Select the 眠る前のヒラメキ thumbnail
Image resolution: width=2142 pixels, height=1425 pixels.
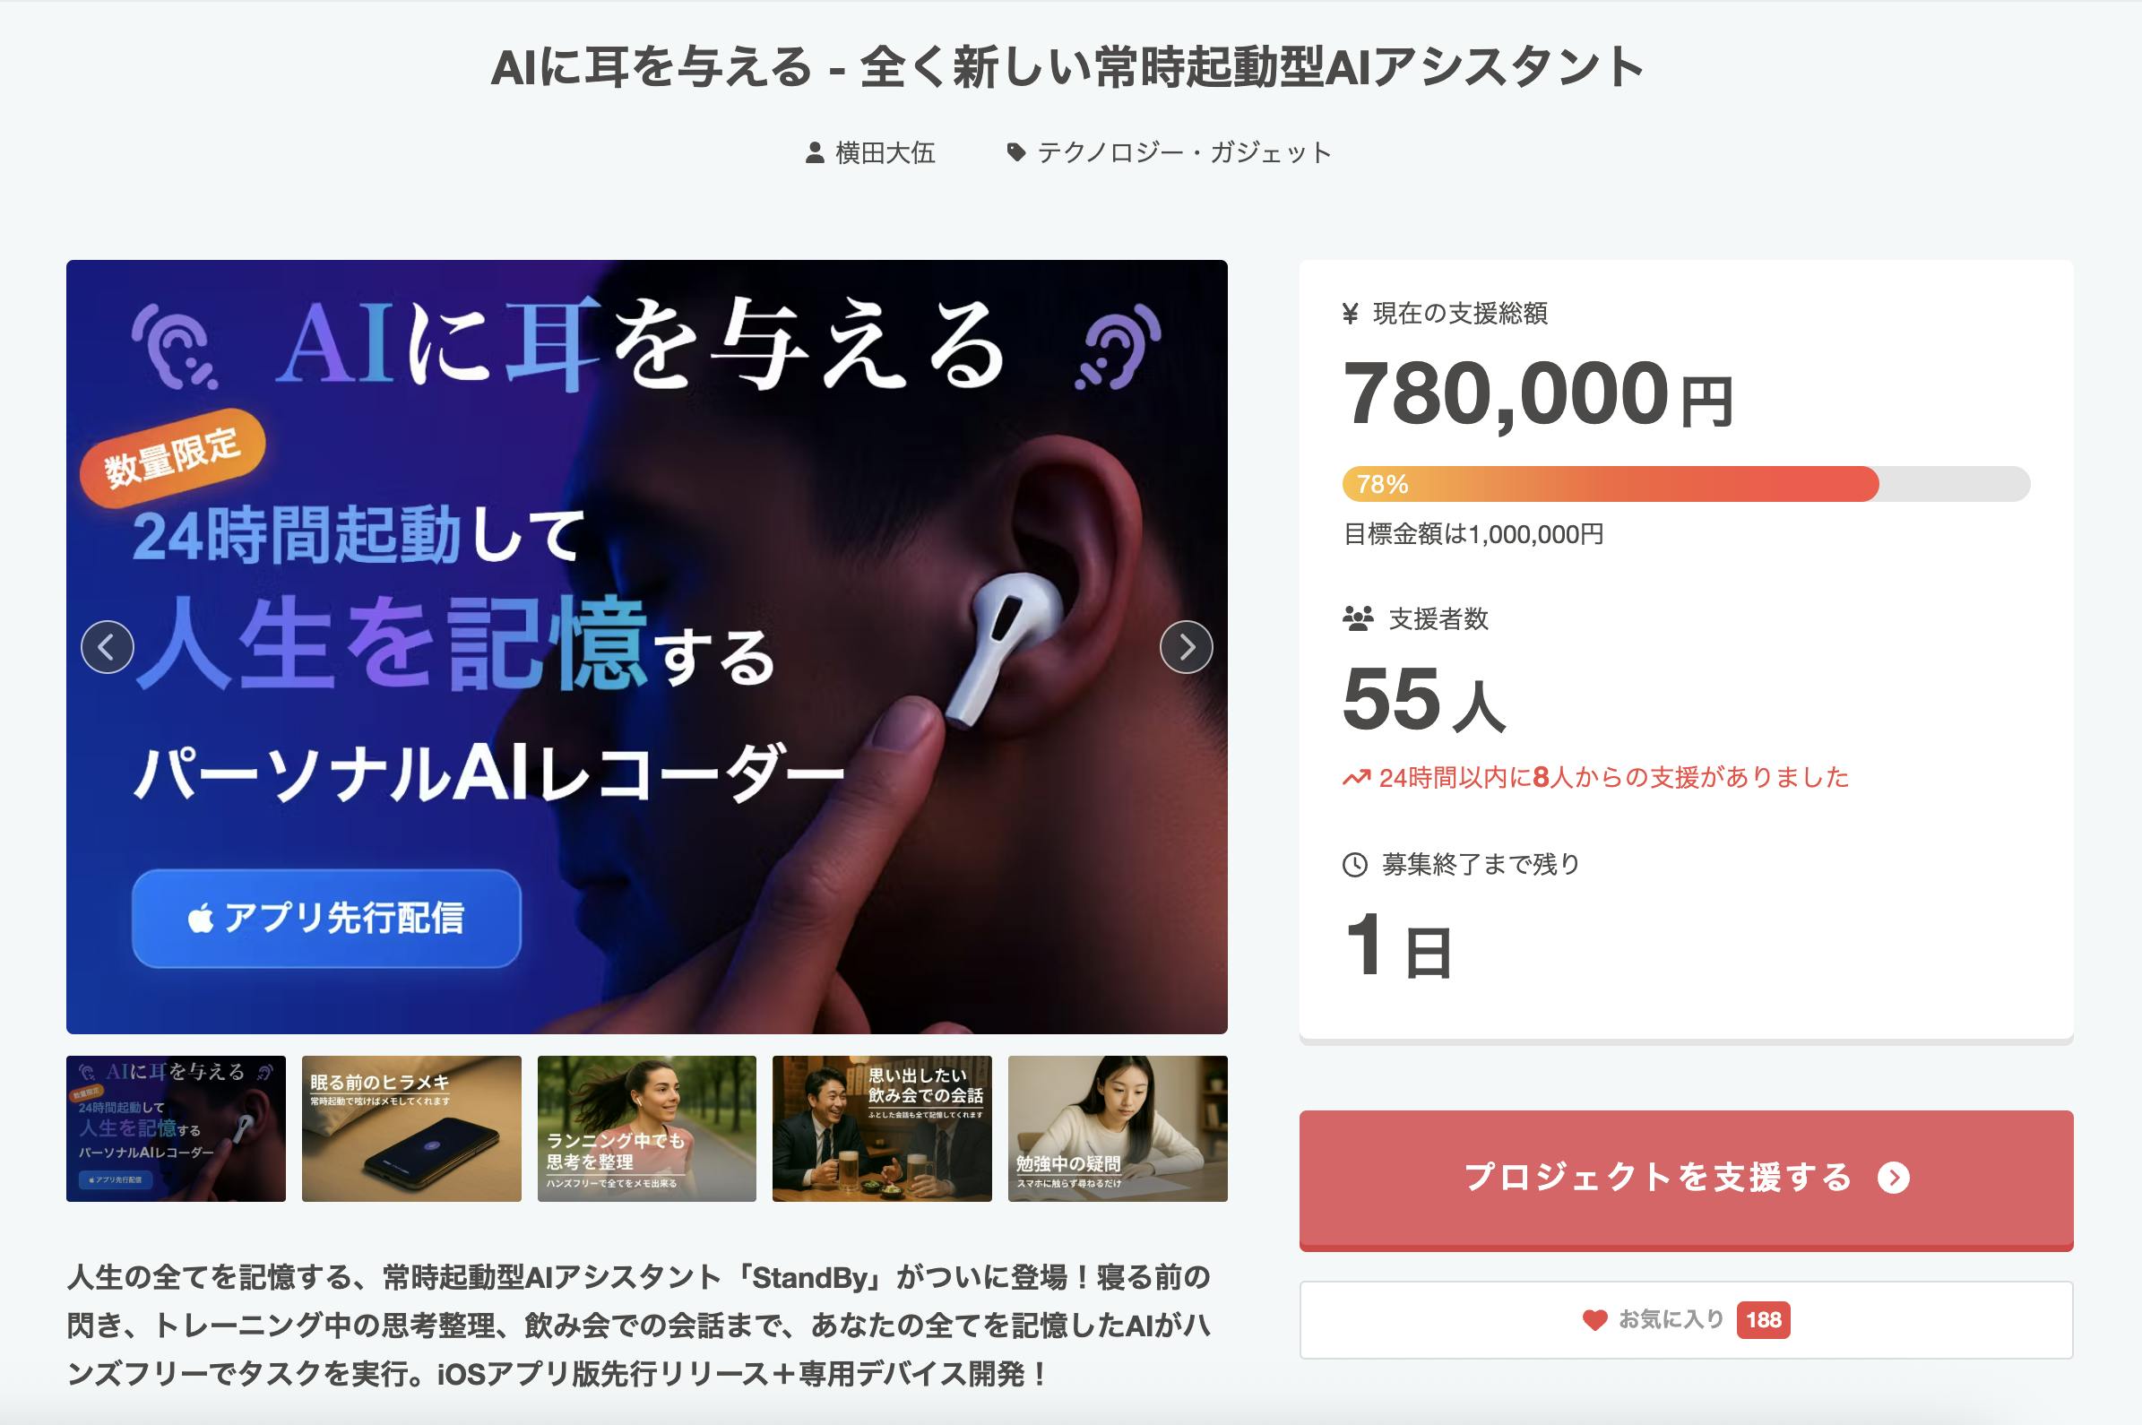[410, 1128]
